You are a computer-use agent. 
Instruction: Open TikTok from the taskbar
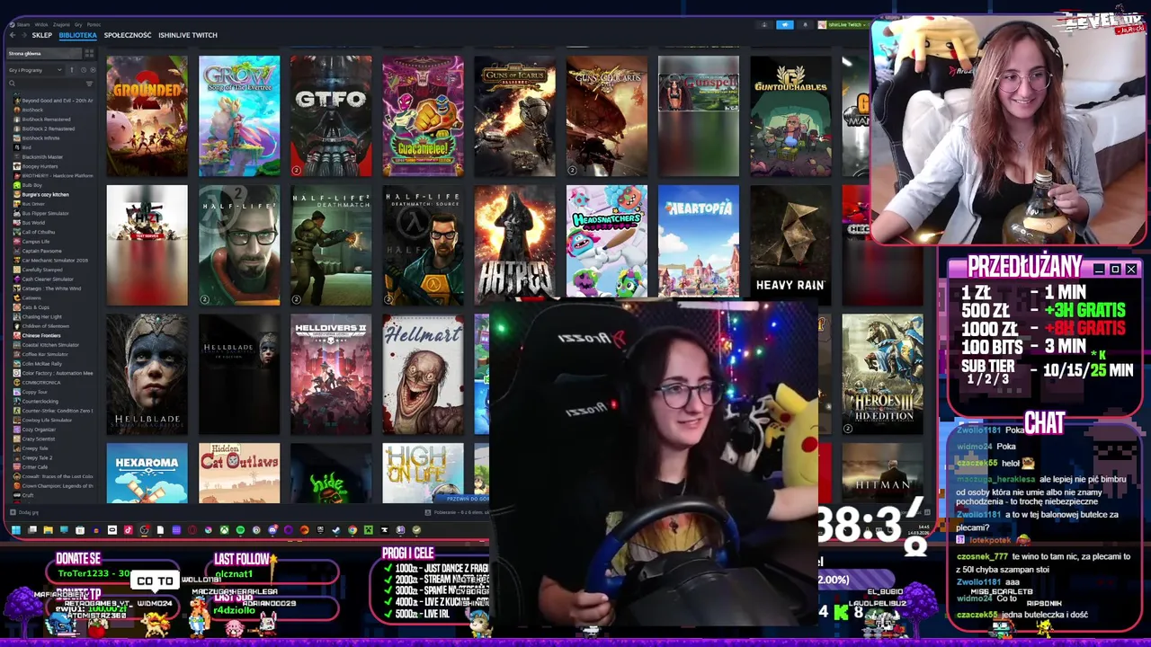pos(129,530)
